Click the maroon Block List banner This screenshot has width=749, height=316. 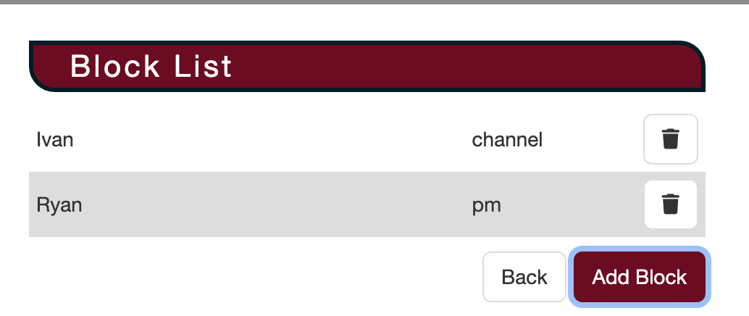point(435,67)
